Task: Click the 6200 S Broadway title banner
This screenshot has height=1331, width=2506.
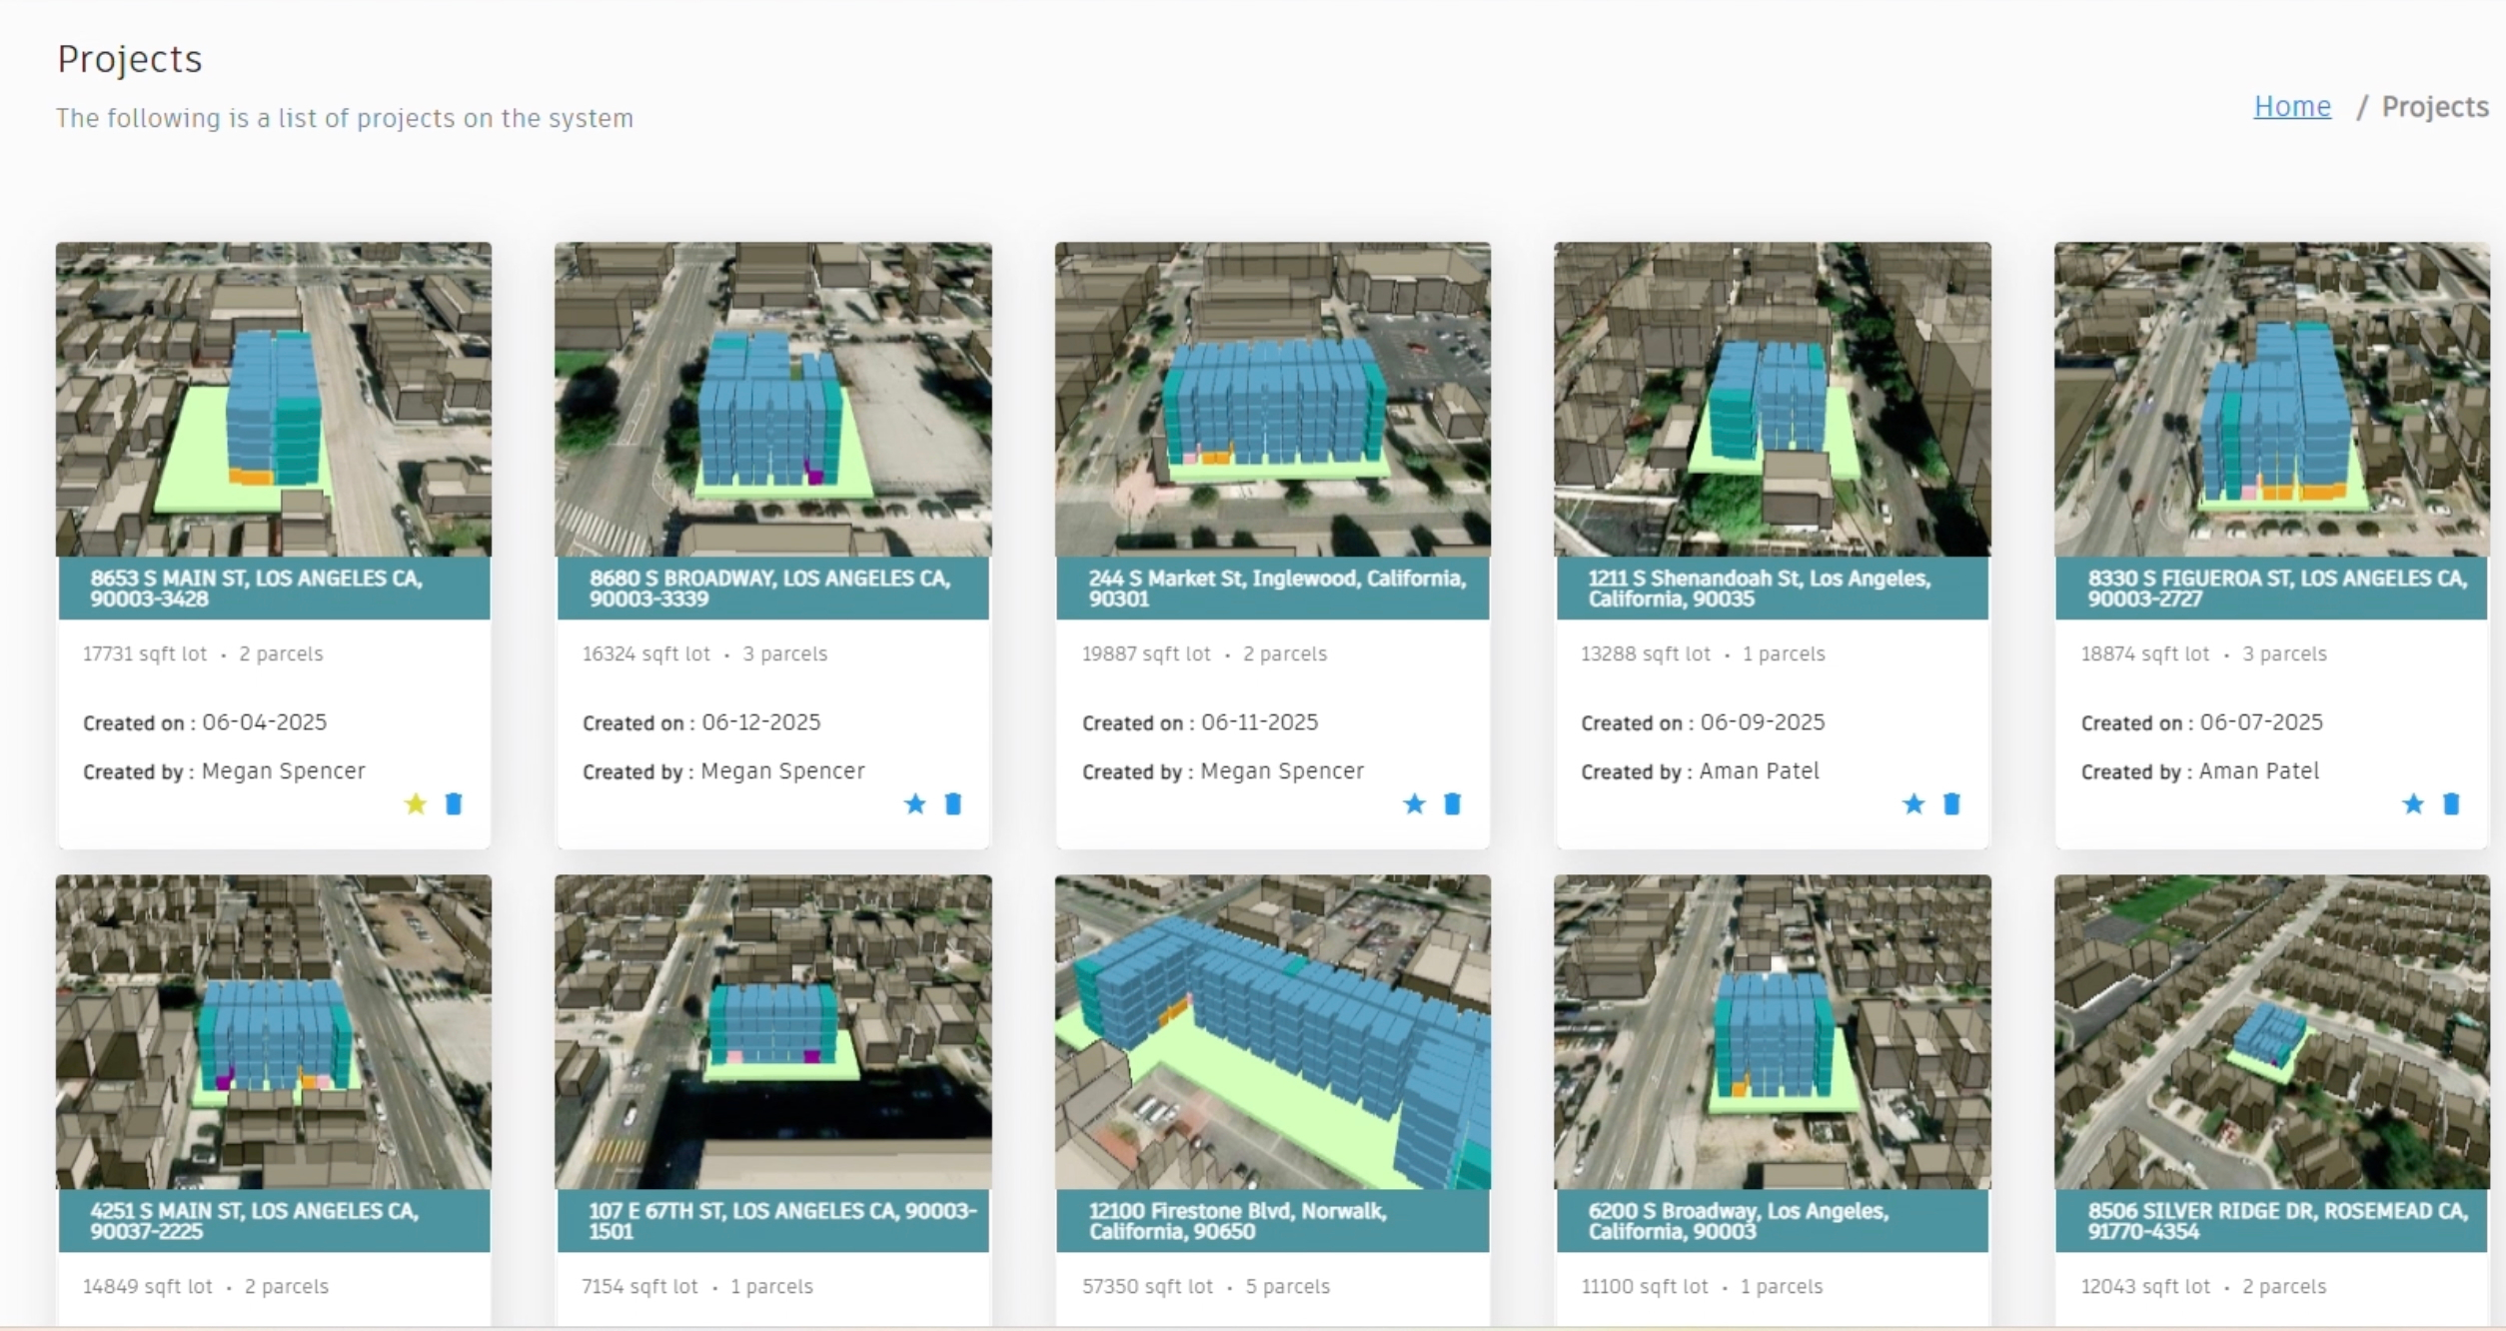Action: [x=1772, y=1220]
